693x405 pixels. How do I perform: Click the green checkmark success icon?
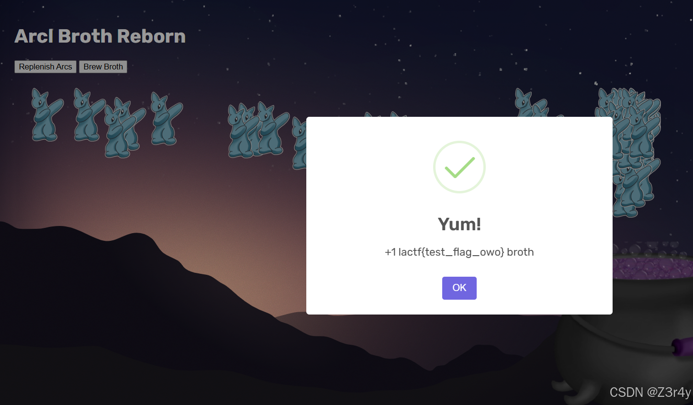point(459,167)
